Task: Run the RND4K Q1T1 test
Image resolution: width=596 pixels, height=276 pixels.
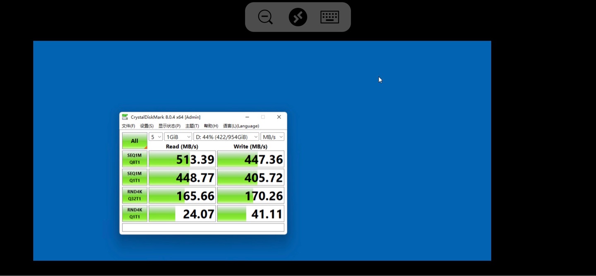Action: [135, 213]
